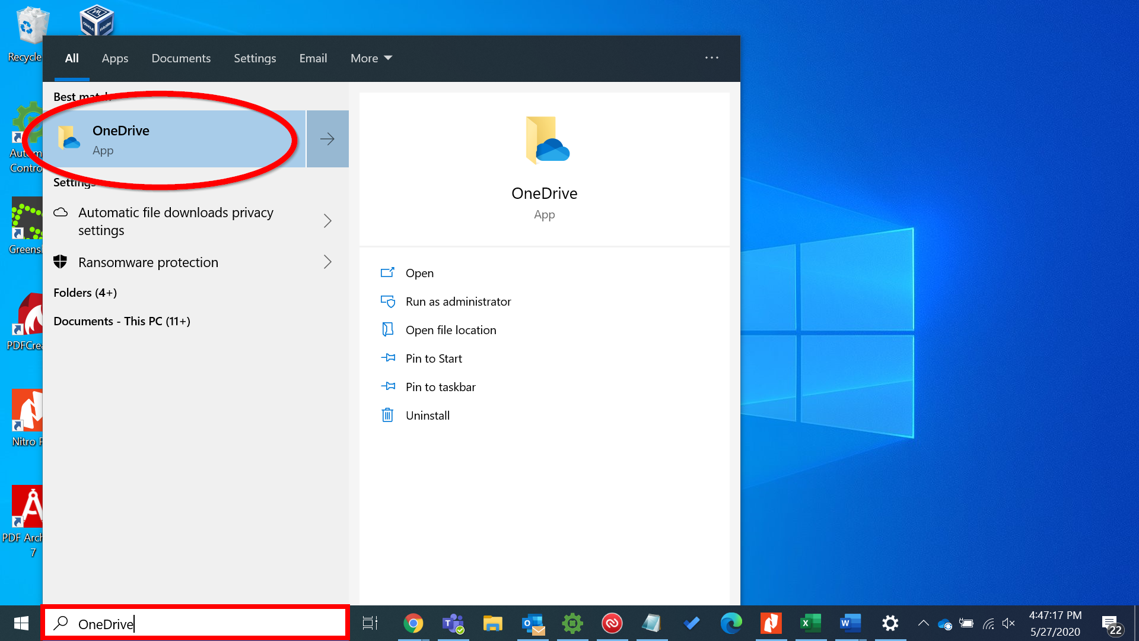Click the muted volume tray icon
The width and height of the screenshot is (1139, 641).
pos(1008,623)
